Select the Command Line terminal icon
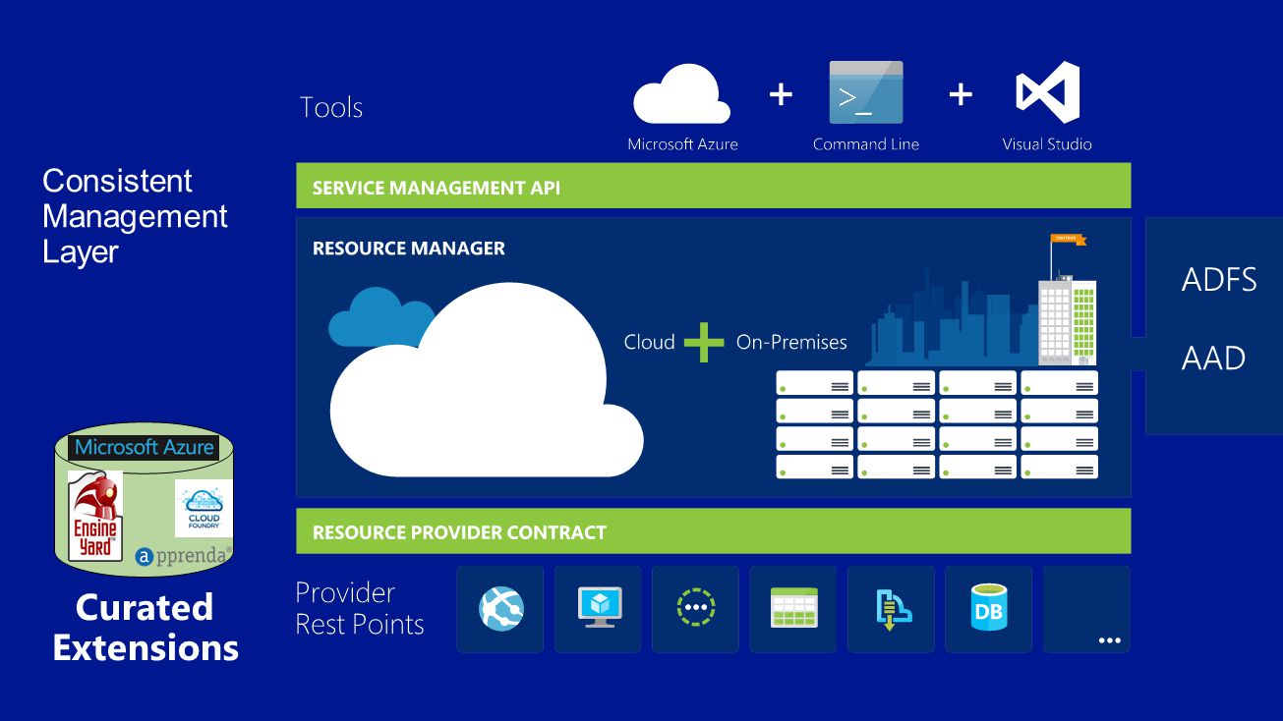The height and width of the screenshot is (721, 1283). pyautogui.click(x=866, y=92)
